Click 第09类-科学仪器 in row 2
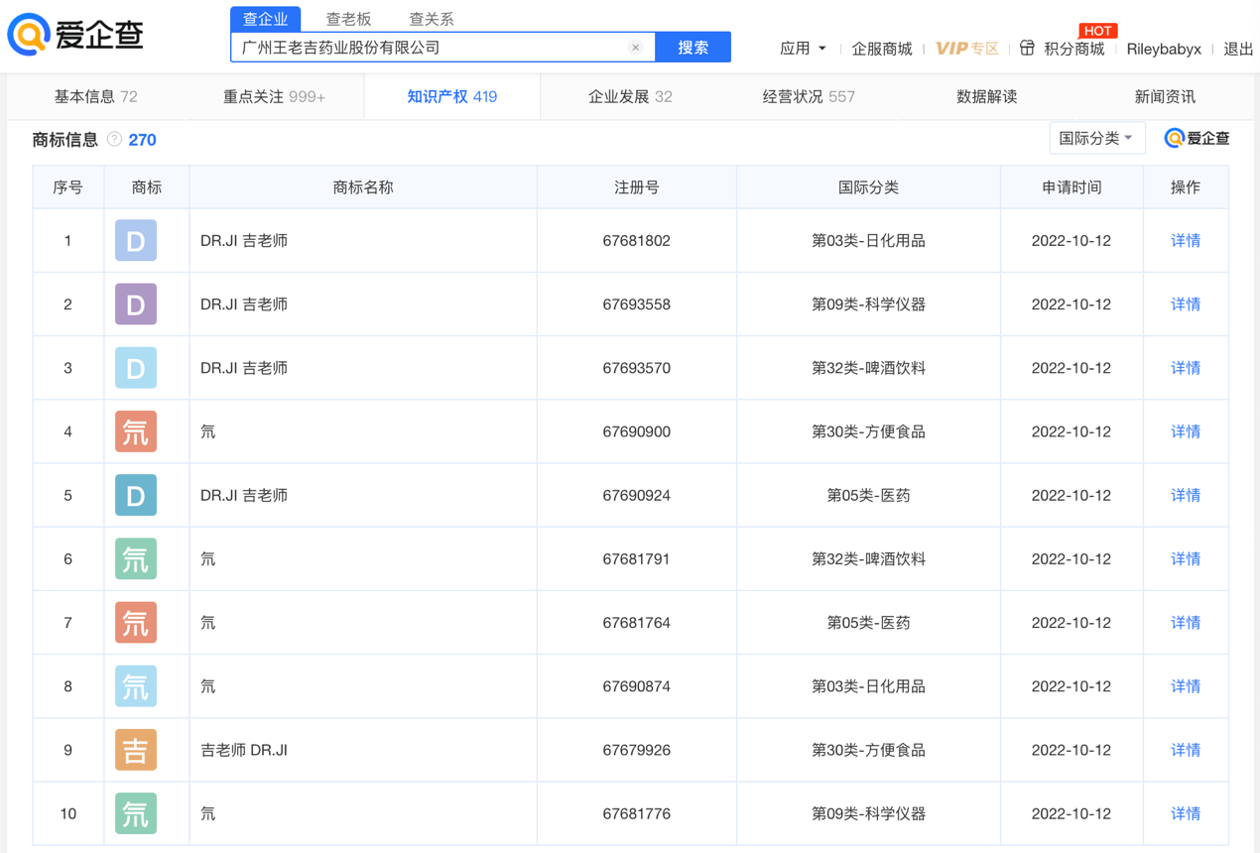 868,305
